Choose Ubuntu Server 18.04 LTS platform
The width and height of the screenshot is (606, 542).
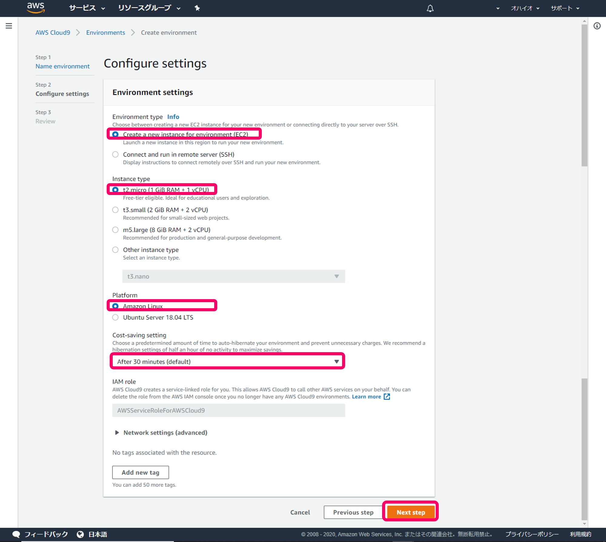[115, 317]
